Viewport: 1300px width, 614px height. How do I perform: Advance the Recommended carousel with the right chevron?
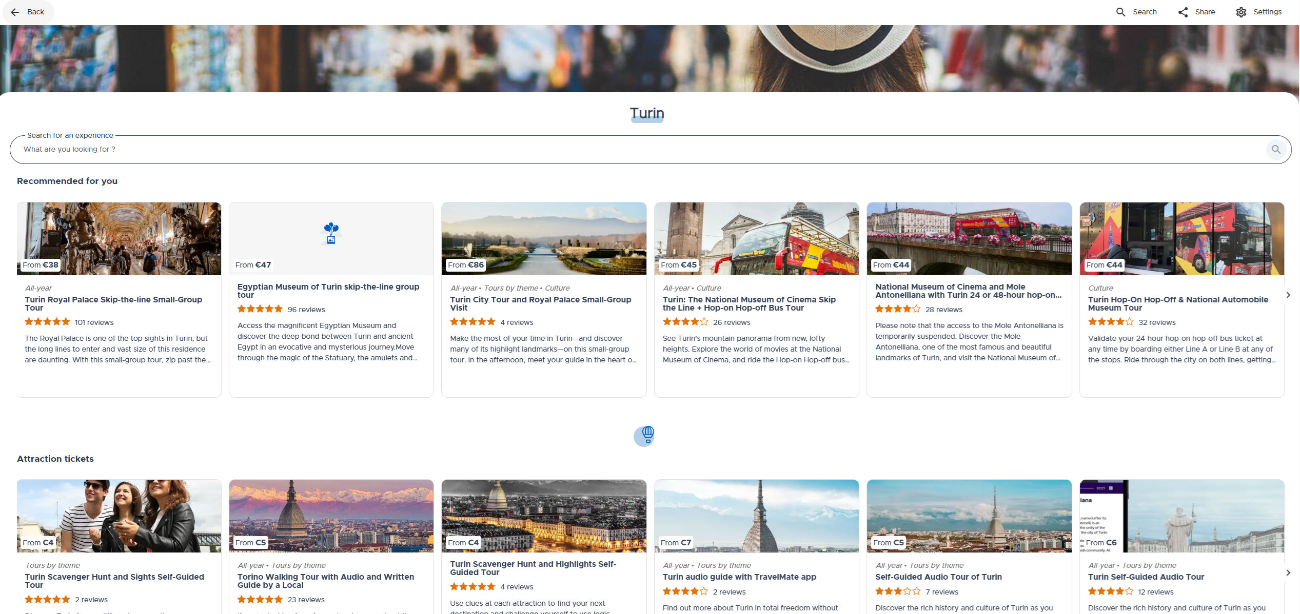1288,295
